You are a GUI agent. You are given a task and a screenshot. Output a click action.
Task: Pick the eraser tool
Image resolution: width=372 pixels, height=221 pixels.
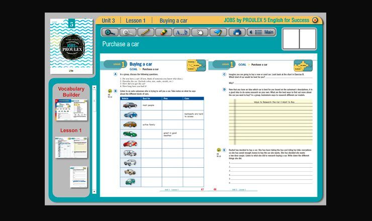[164, 32]
